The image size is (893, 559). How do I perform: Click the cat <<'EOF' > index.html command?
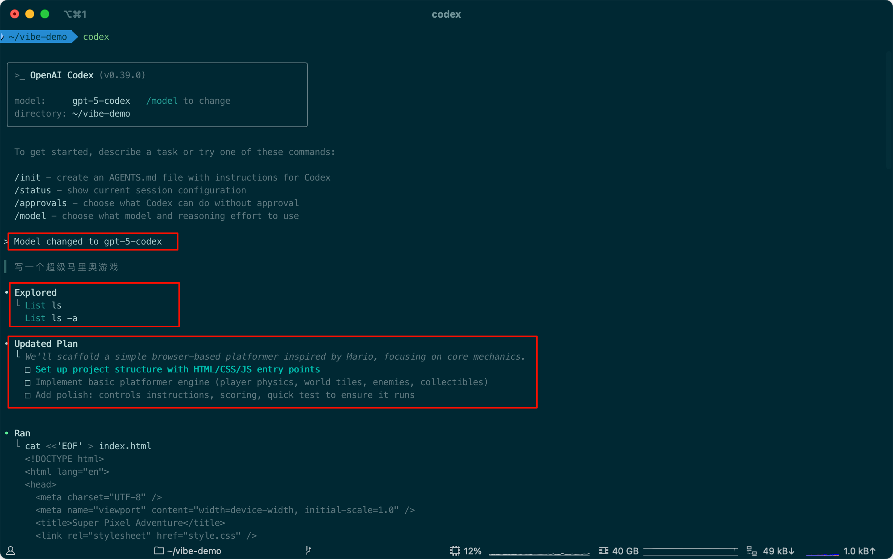pos(88,446)
